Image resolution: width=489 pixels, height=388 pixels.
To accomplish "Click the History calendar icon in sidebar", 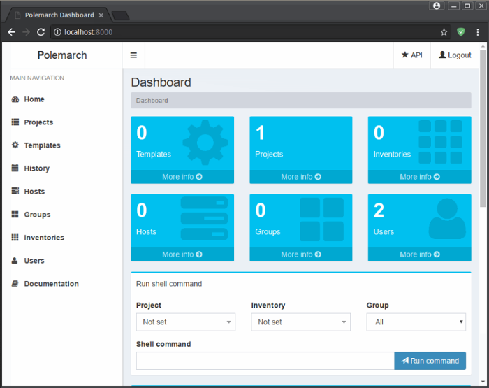I will [15, 168].
